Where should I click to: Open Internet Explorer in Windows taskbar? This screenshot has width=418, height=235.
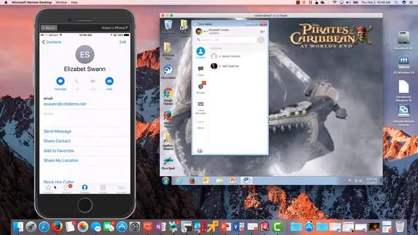pos(180,180)
